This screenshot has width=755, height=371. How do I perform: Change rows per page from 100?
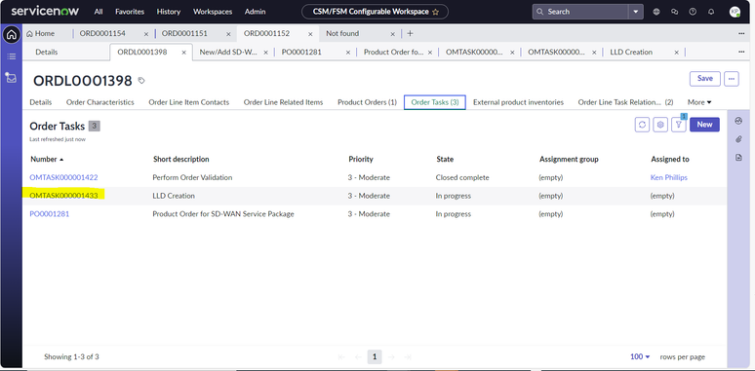(x=640, y=356)
